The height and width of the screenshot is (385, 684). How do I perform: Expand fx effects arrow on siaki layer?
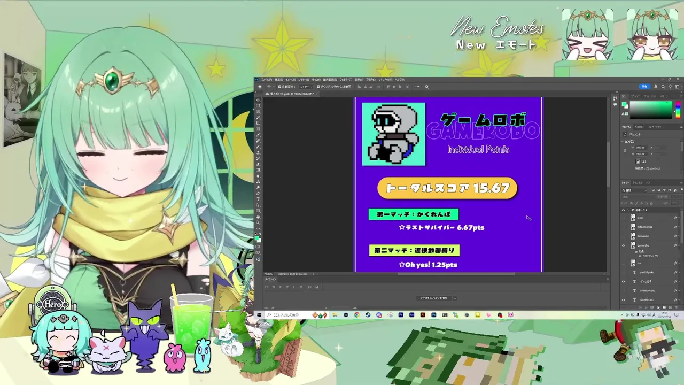click(679, 218)
